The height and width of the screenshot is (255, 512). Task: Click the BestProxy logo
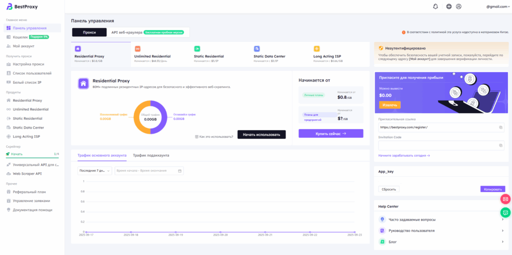(x=22, y=6)
